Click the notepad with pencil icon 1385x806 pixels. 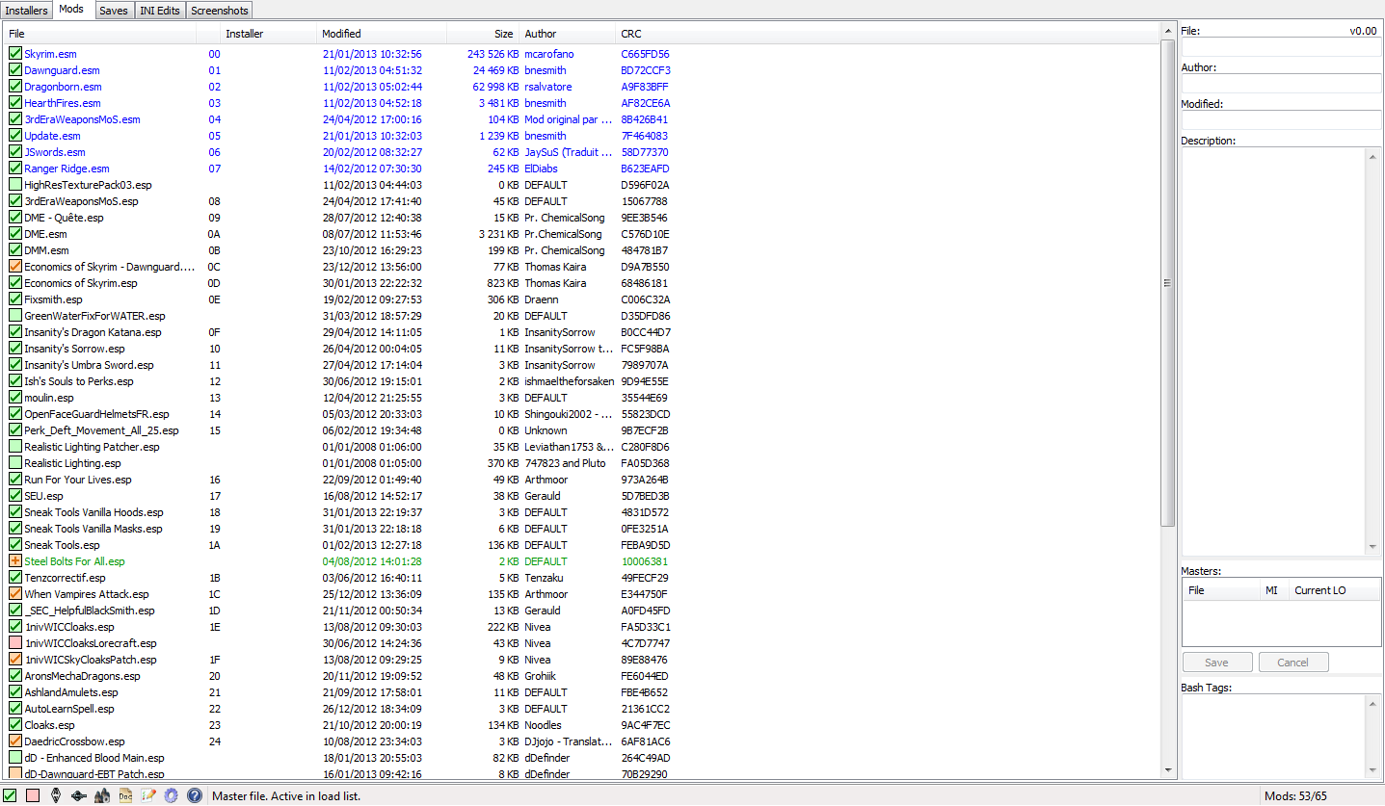tap(148, 795)
